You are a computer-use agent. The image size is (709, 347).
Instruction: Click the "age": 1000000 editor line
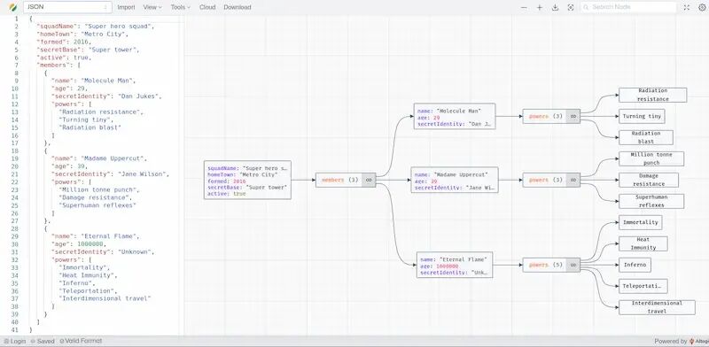(x=79, y=244)
